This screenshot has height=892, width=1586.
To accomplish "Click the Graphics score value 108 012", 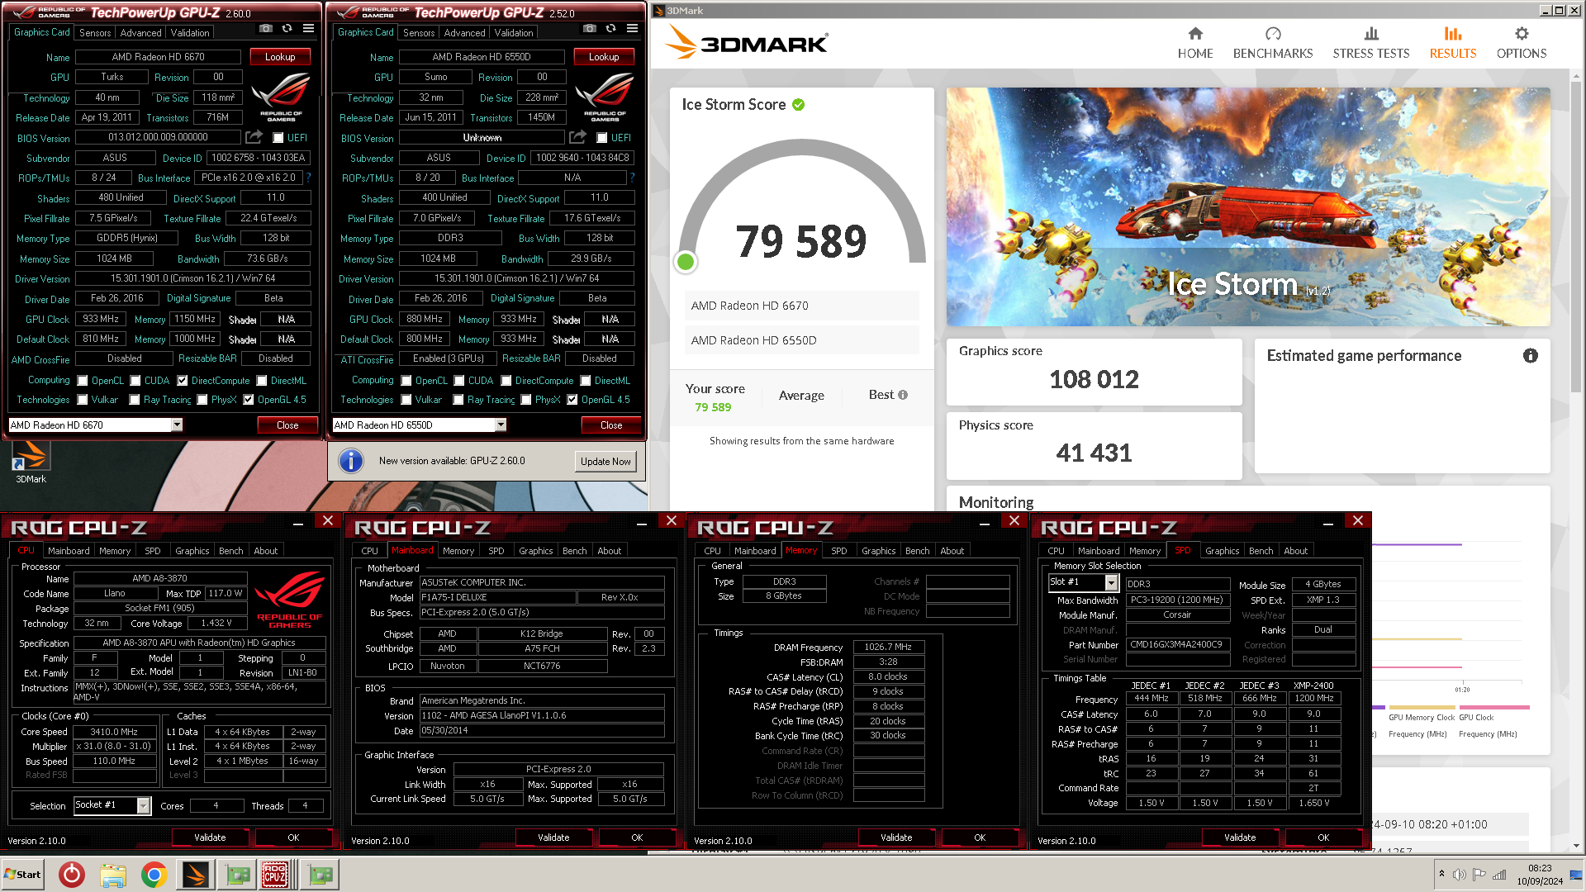I will [1094, 379].
